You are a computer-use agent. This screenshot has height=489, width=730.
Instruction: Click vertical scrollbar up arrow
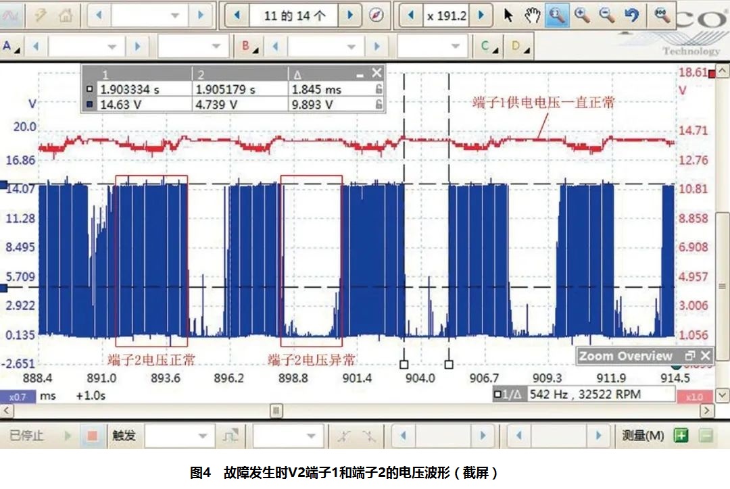[723, 71]
